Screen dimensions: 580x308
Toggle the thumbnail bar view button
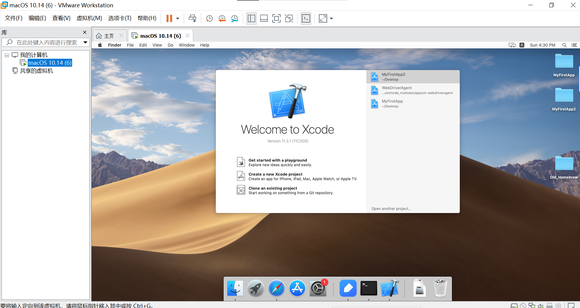pyautogui.click(x=264, y=19)
